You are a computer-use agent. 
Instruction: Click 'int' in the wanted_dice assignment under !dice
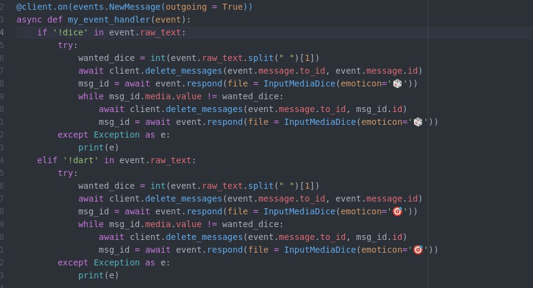[x=158, y=58]
